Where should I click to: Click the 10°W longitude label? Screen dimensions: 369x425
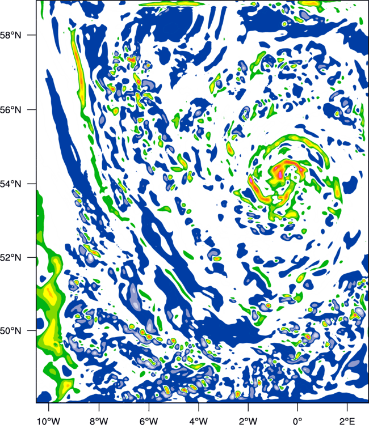pyautogui.click(x=49, y=421)
